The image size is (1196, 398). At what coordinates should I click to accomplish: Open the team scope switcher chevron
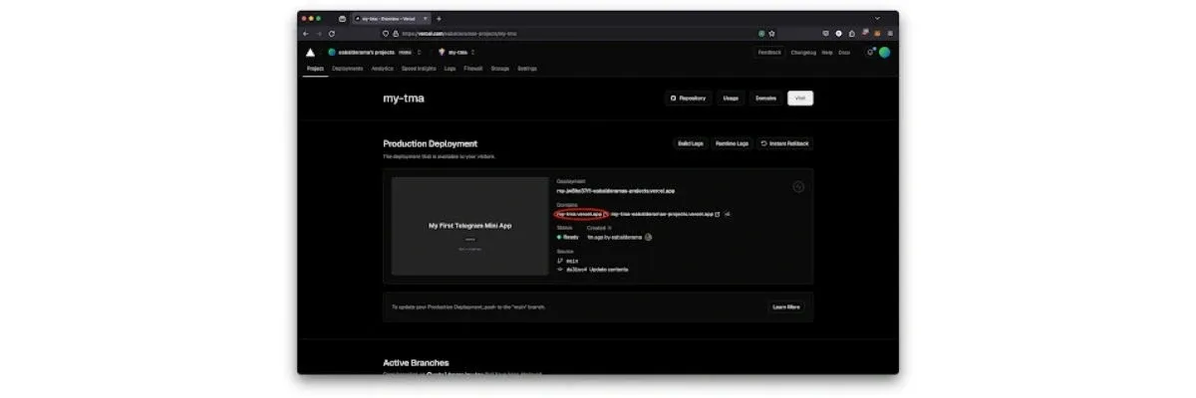(420, 52)
